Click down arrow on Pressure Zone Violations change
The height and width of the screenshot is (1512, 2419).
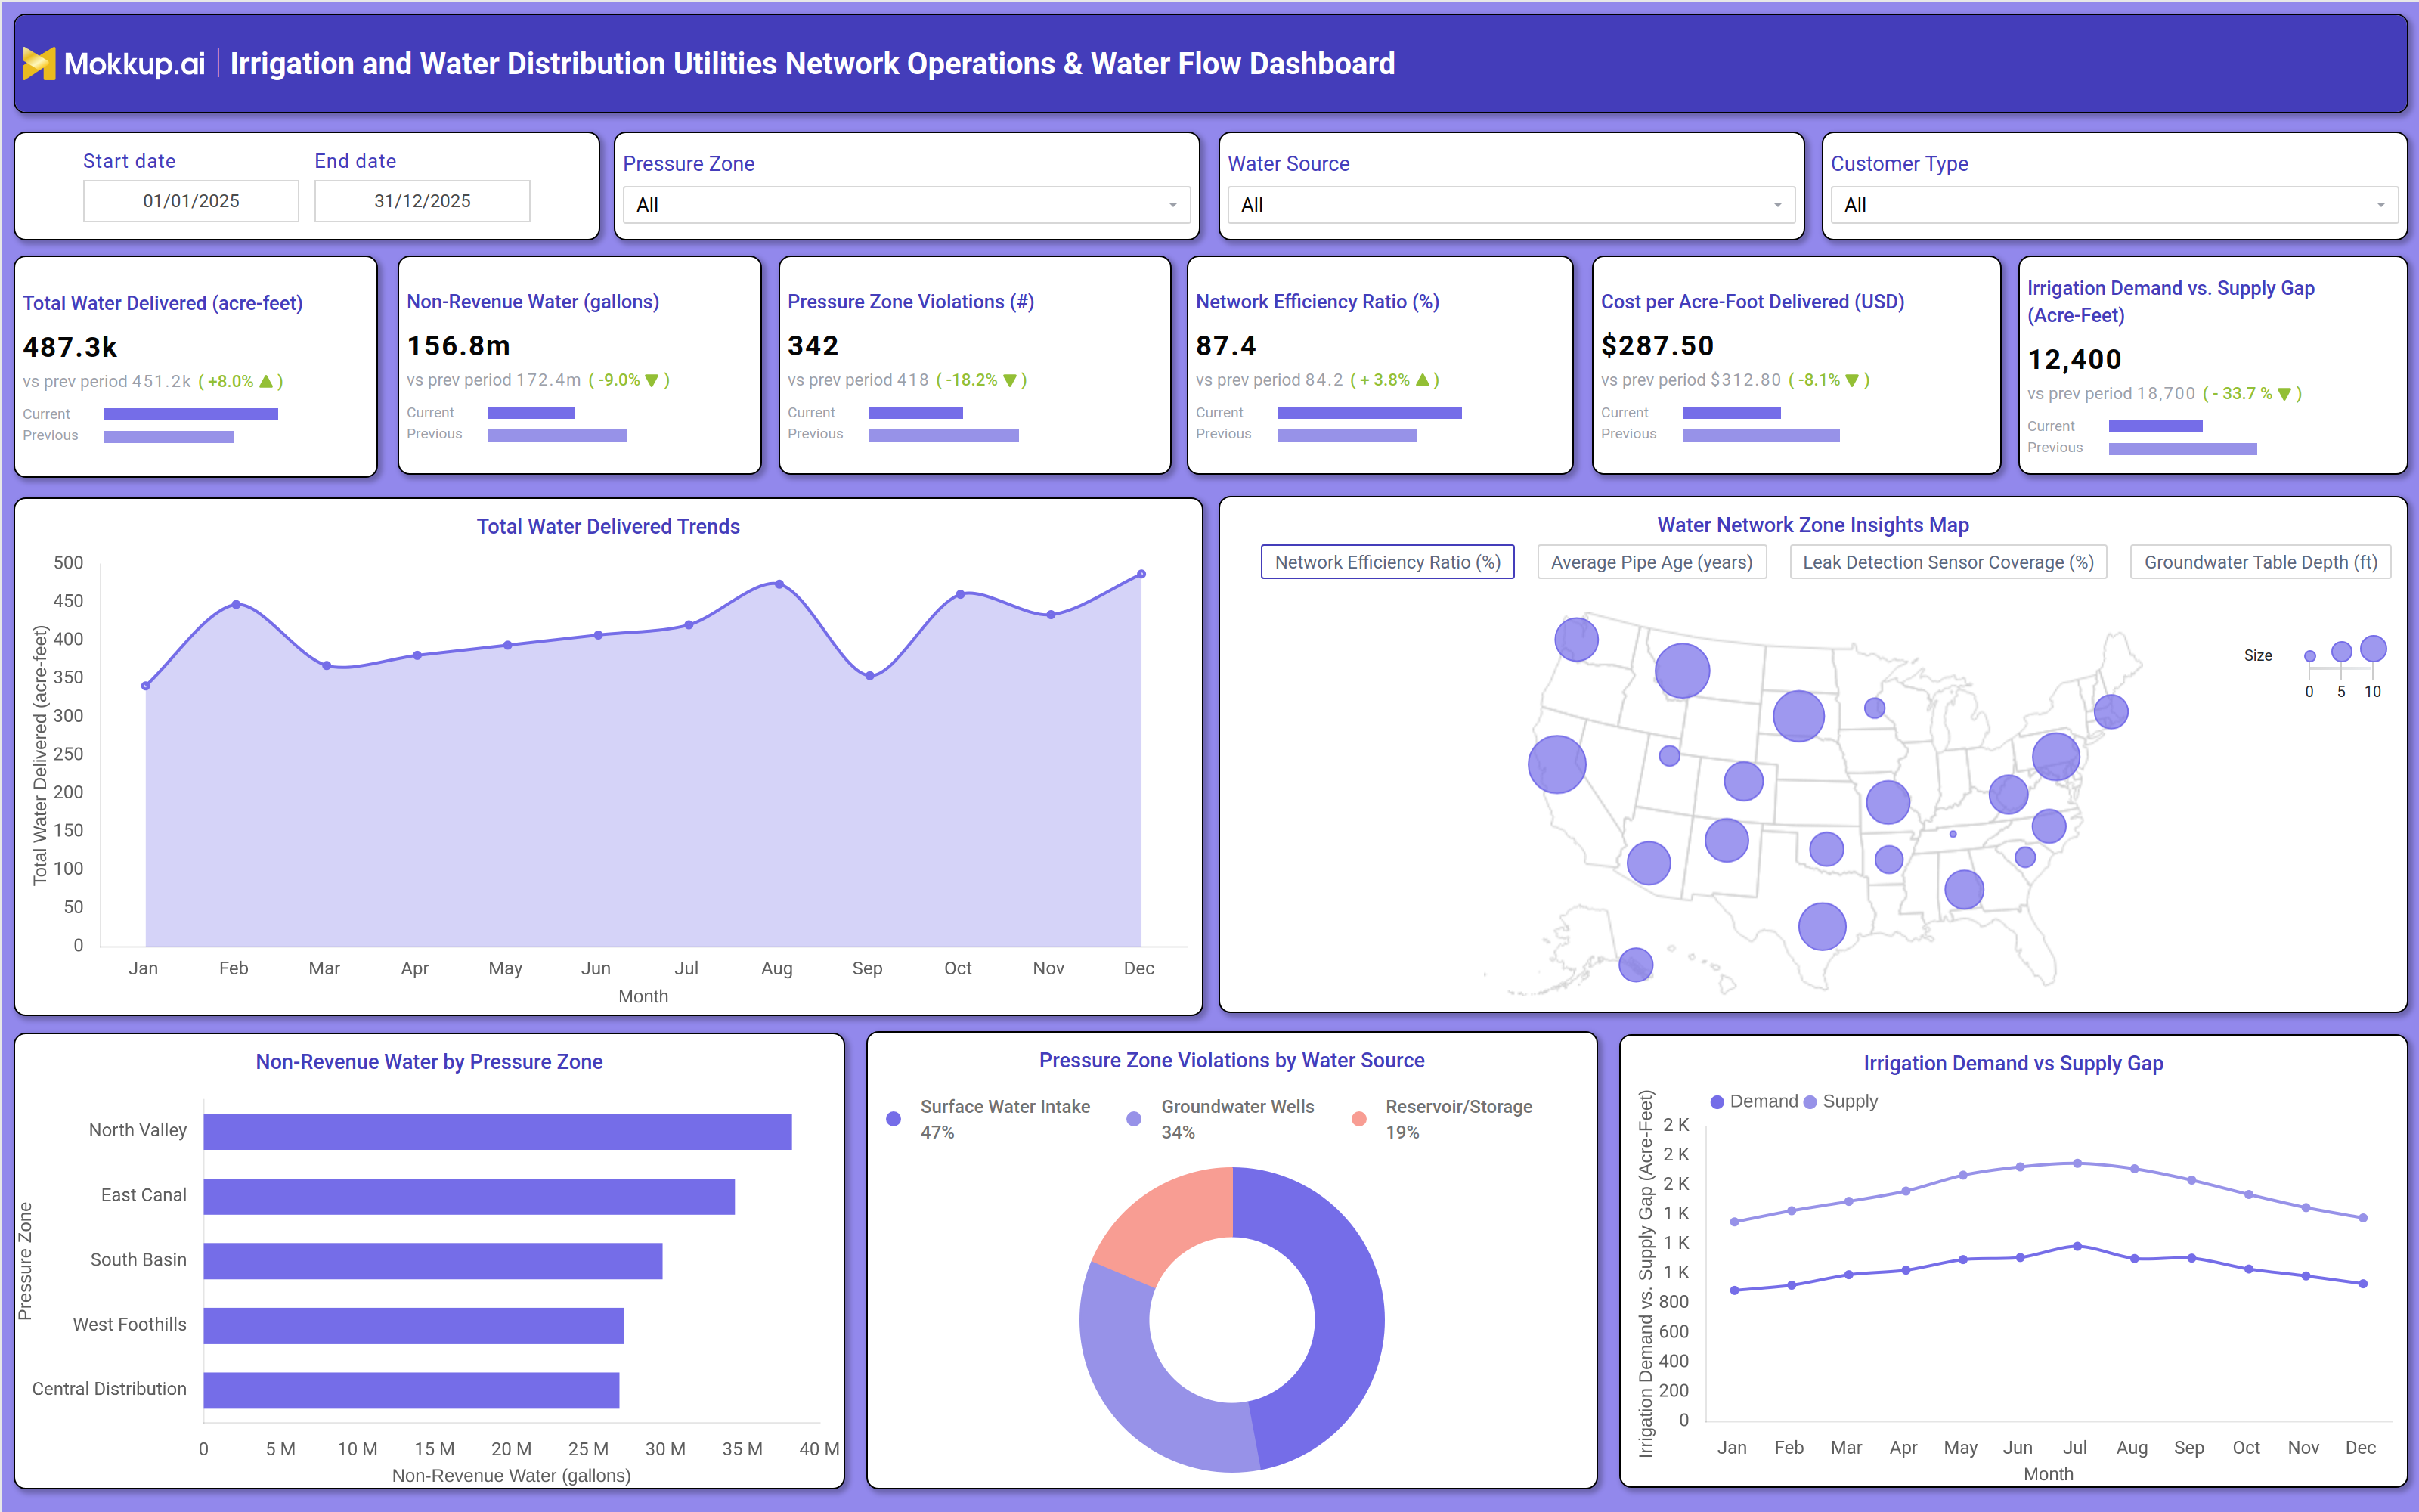[1010, 381]
